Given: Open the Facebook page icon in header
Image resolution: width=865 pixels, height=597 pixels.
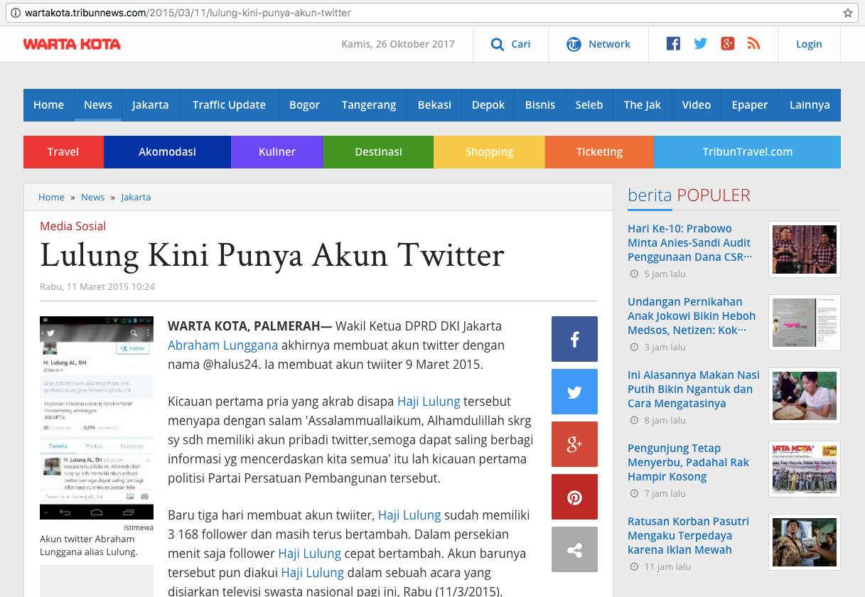Looking at the screenshot, I should point(673,43).
